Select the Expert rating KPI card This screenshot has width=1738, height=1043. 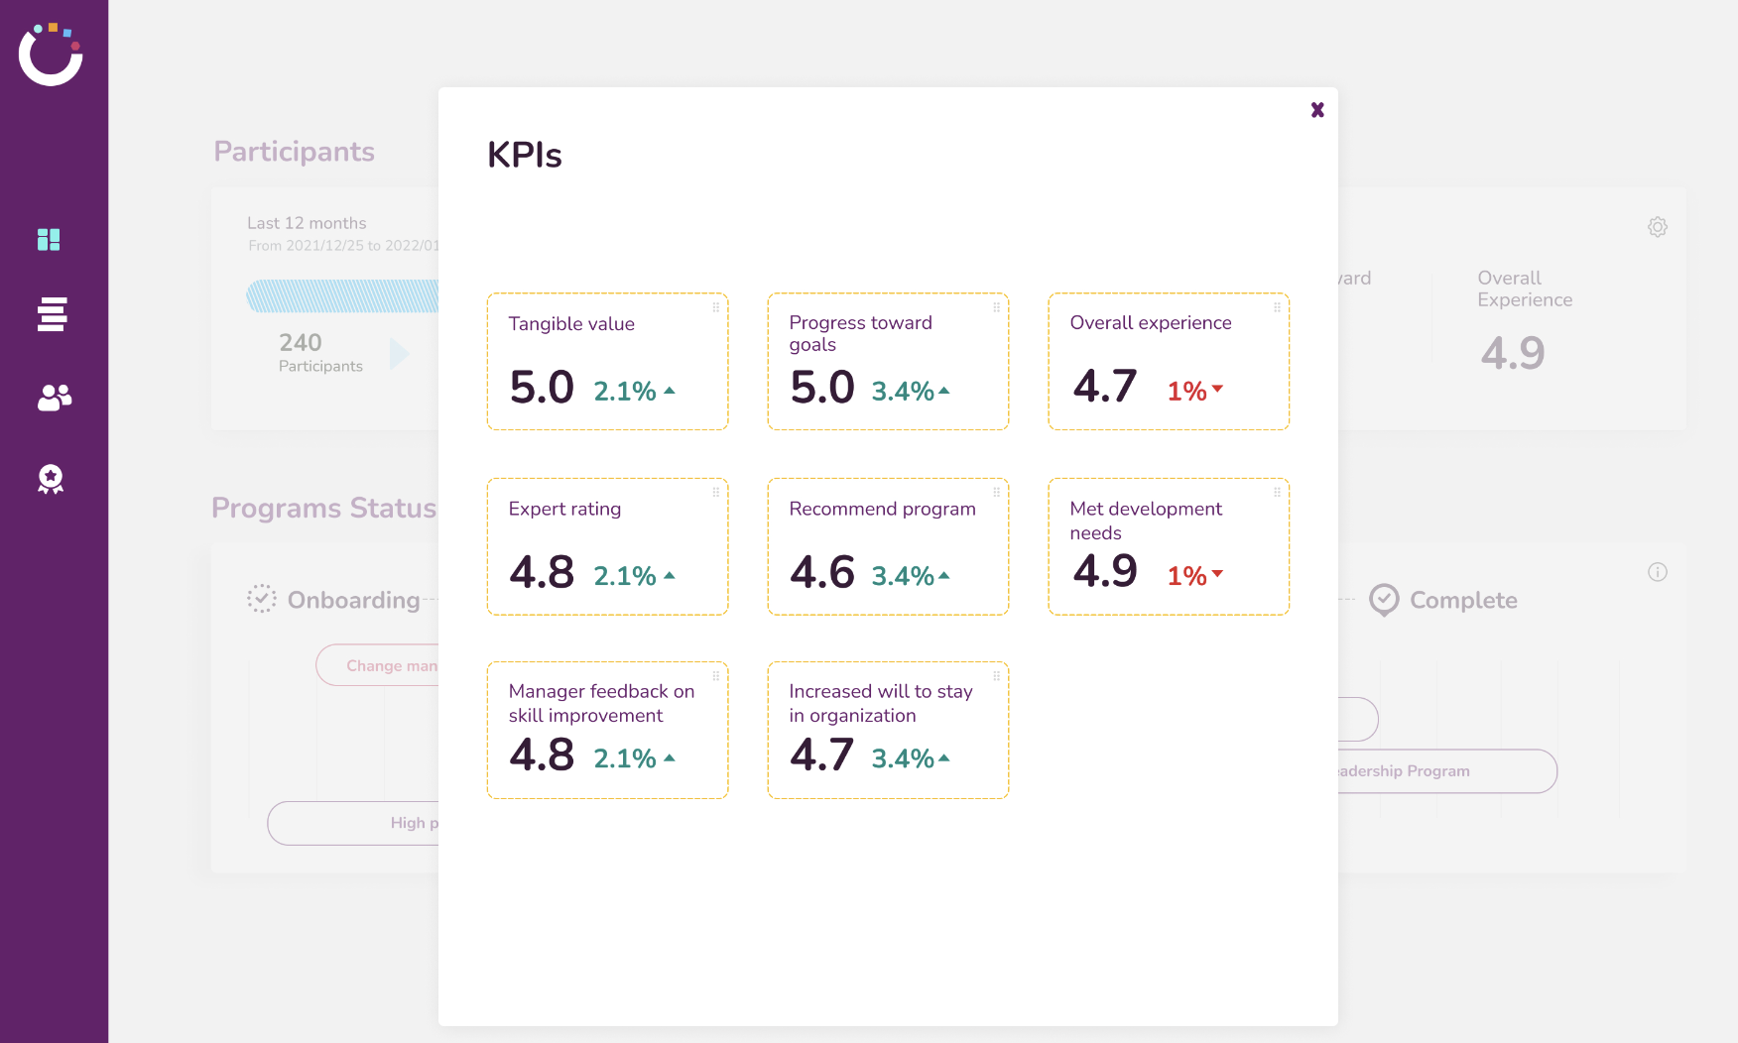click(x=607, y=546)
